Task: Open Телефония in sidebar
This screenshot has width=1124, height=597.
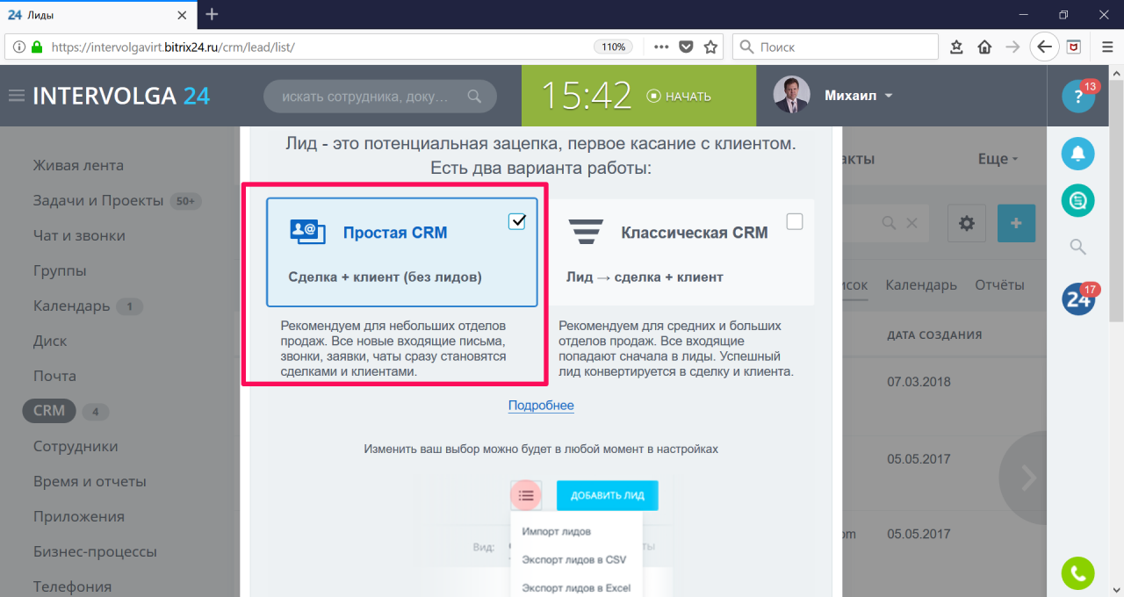Action: click(72, 586)
